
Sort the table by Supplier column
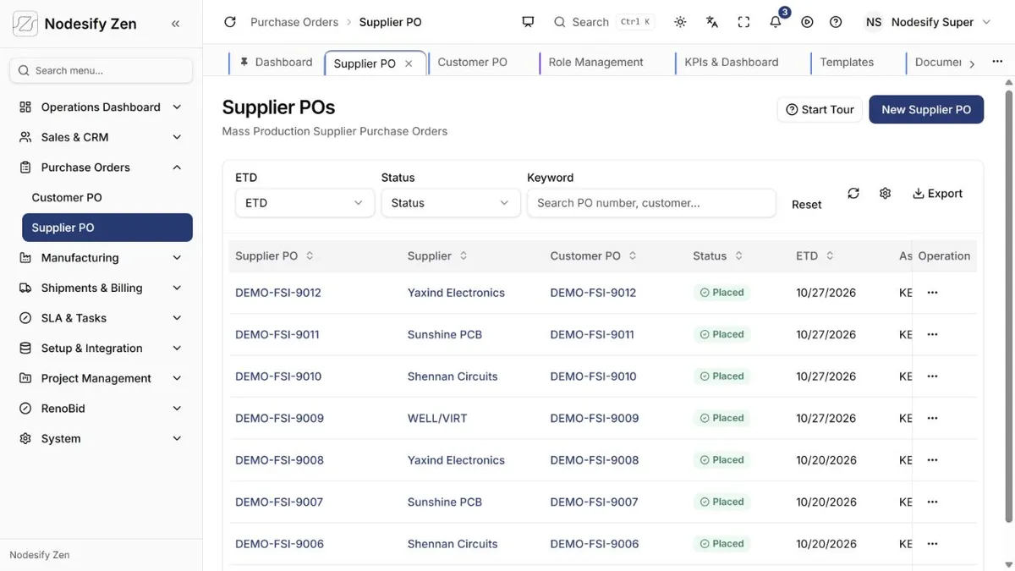(464, 255)
